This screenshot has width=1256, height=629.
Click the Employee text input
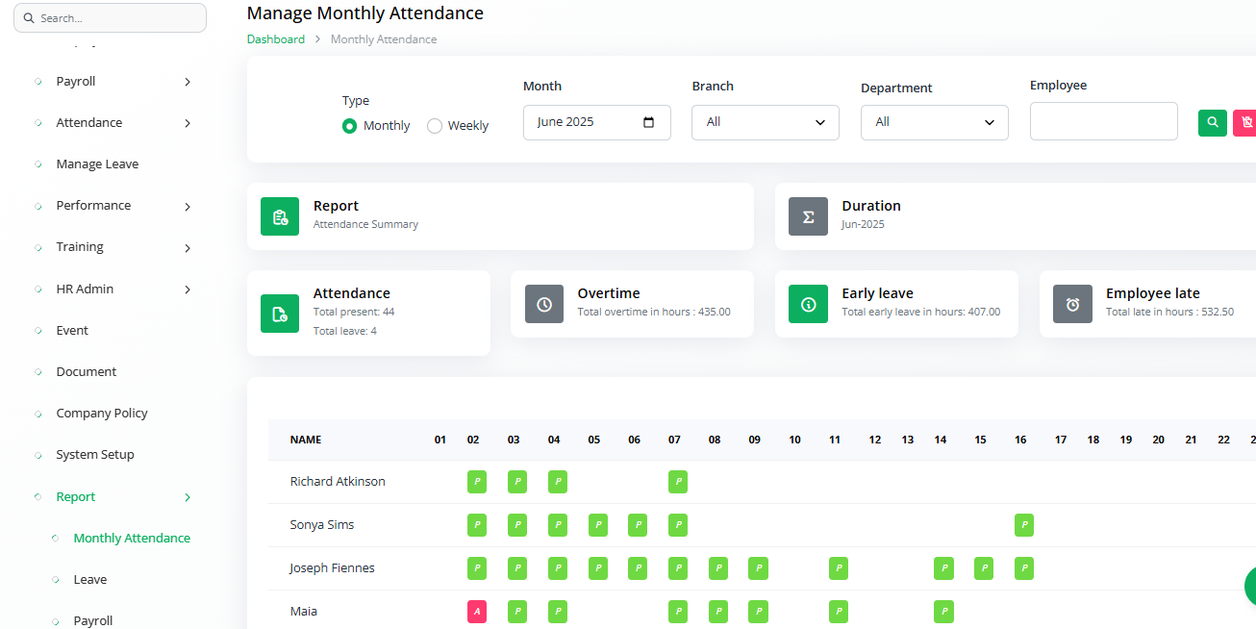click(x=1104, y=121)
